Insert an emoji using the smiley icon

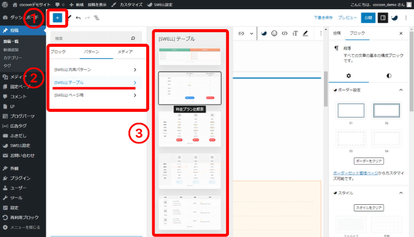(274, 33)
